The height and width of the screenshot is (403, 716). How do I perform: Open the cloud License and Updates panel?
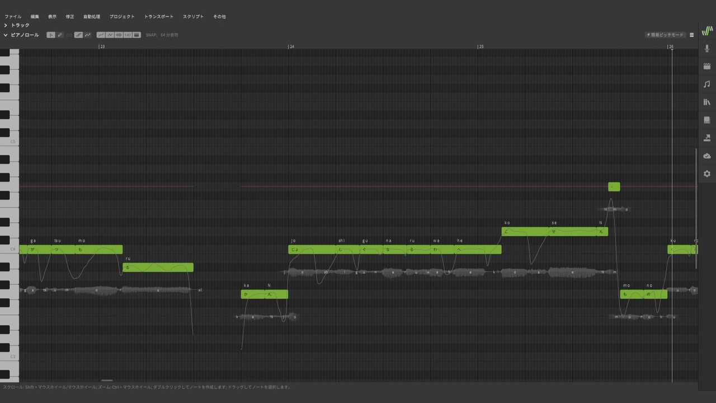tap(707, 156)
